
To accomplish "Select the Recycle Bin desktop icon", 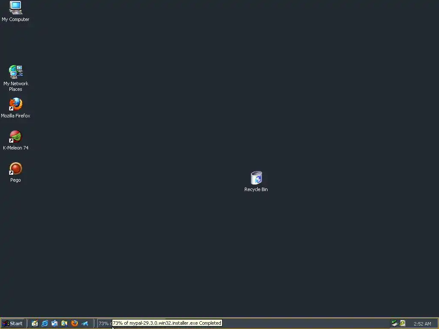I will 256,182.
